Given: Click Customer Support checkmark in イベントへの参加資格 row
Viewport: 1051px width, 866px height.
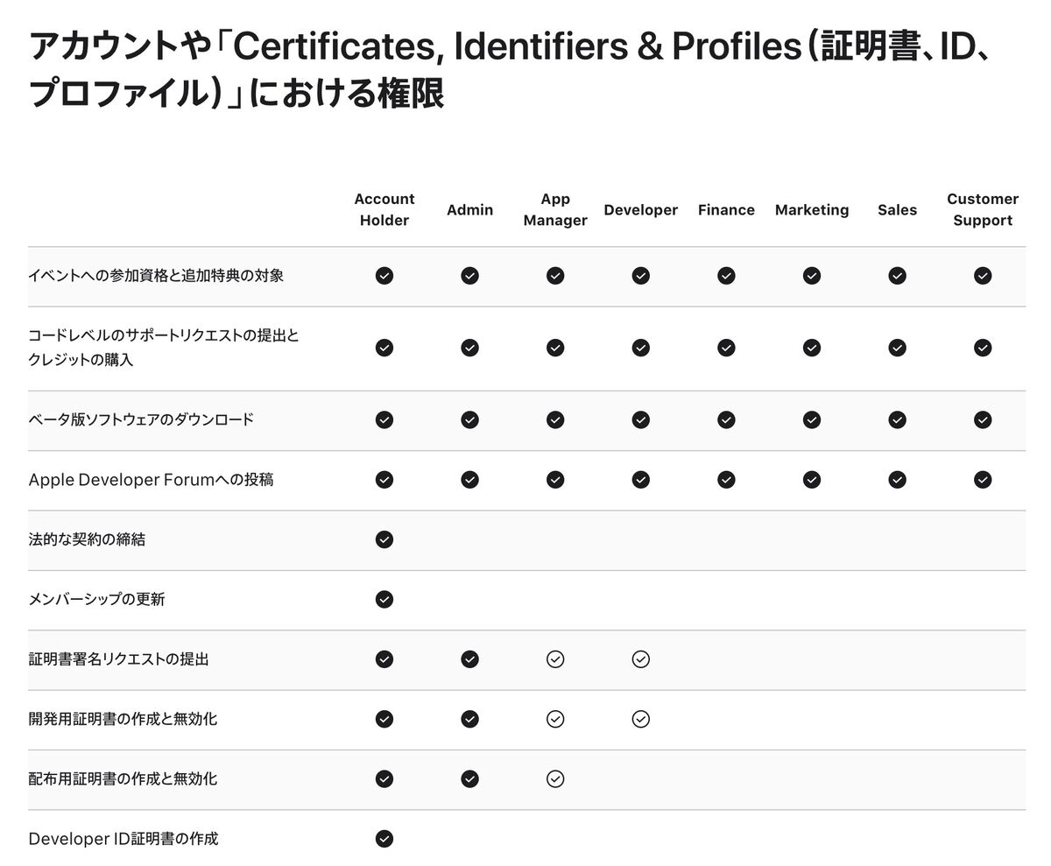Looking at the screenshot, I should click(x=983, y=276).
